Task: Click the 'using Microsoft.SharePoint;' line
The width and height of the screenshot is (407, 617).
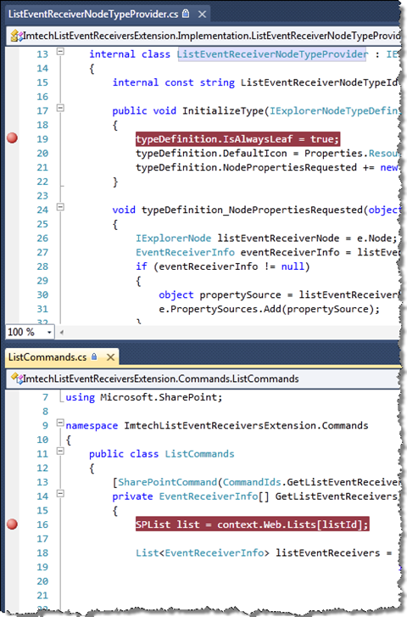Action: click(x=144, y=397)
